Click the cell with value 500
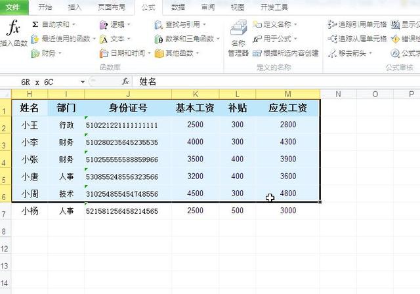The height and width of the screenshot is (294, 420). 238,211
